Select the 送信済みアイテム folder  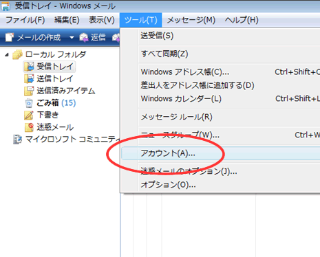click(x=66, y=91)
